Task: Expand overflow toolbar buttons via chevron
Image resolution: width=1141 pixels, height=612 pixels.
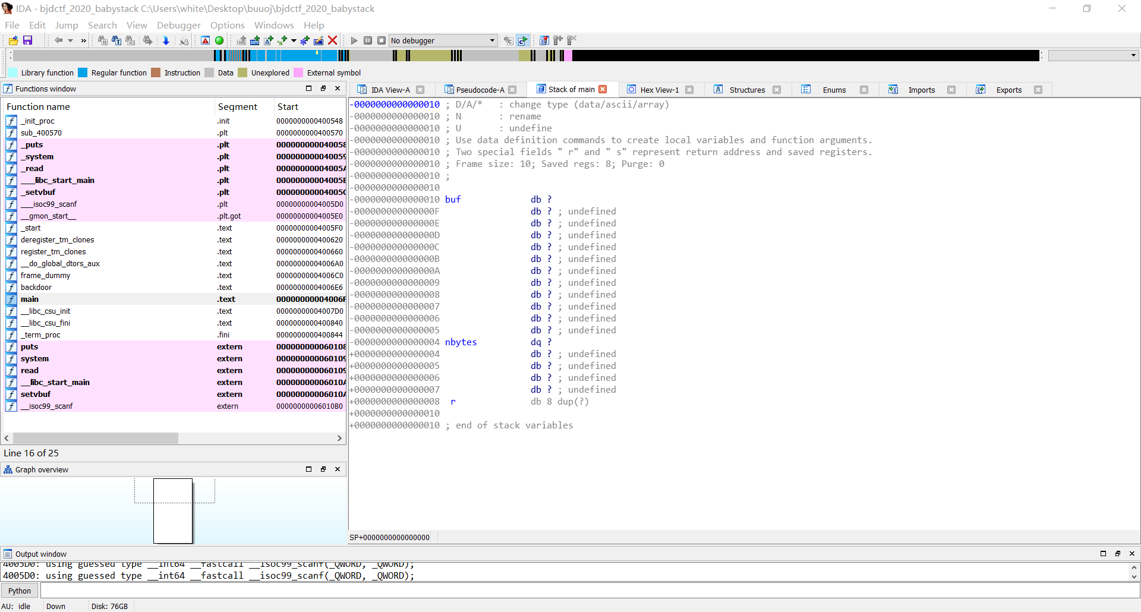Action: pos(83,40)
